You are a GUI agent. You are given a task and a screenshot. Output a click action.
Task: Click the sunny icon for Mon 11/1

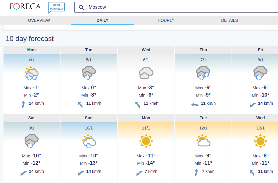coord(146,141)
